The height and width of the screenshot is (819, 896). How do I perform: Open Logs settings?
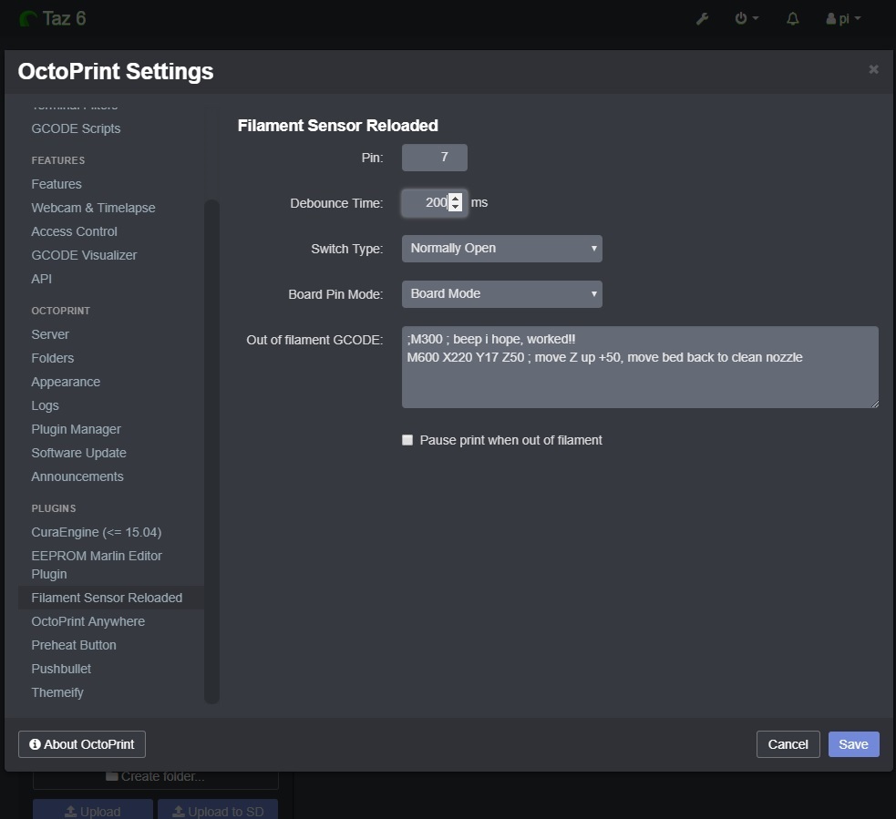pyautogui.click(x=46, y=405)
